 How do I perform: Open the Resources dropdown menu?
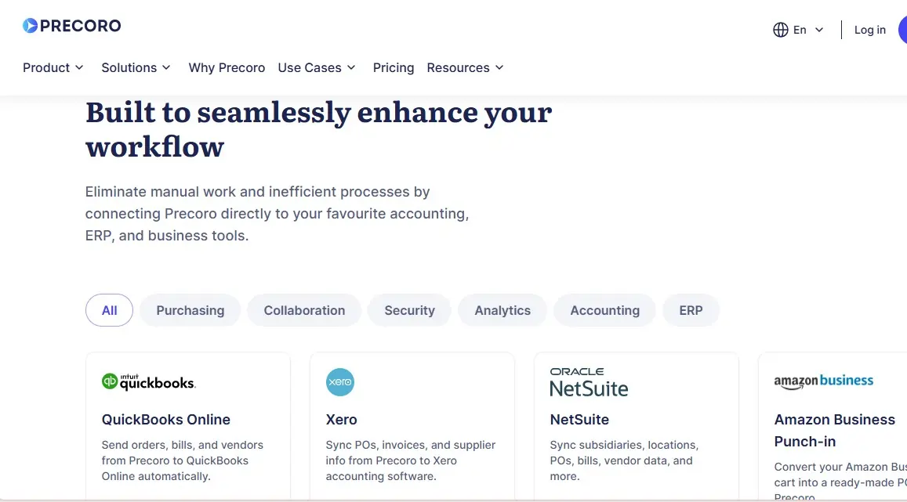point(465,67)
